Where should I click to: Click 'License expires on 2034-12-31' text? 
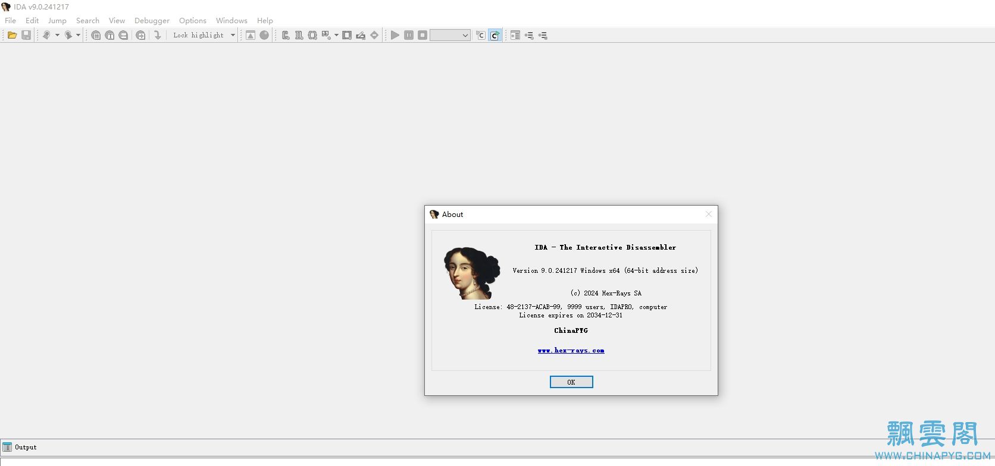(x=571, y=315)
